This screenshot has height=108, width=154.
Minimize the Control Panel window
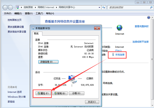pyautogui.click(x=138, y=2)
